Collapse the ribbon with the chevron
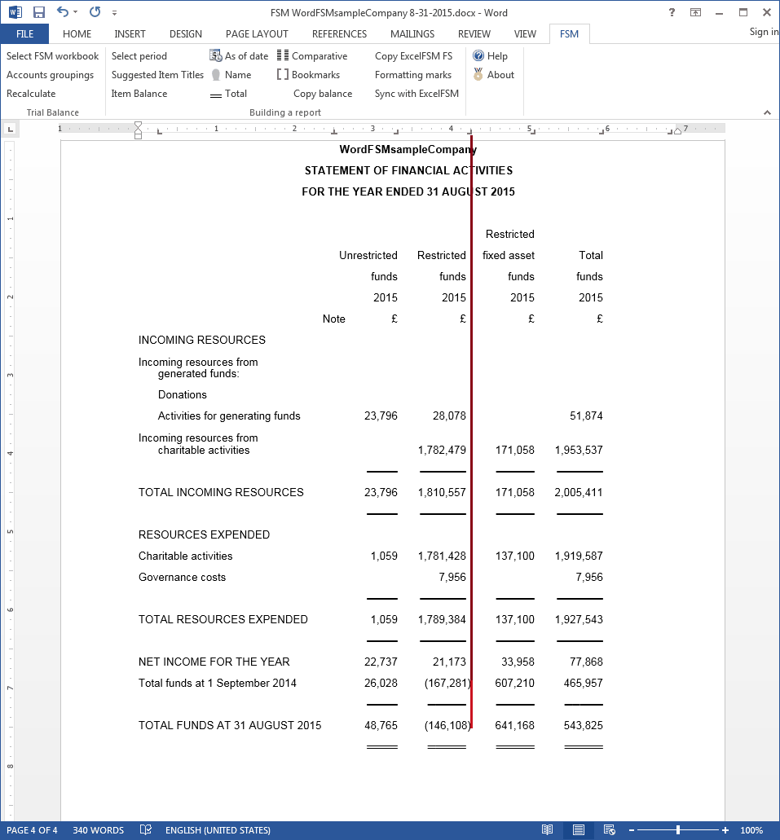 tap(767, 112)
